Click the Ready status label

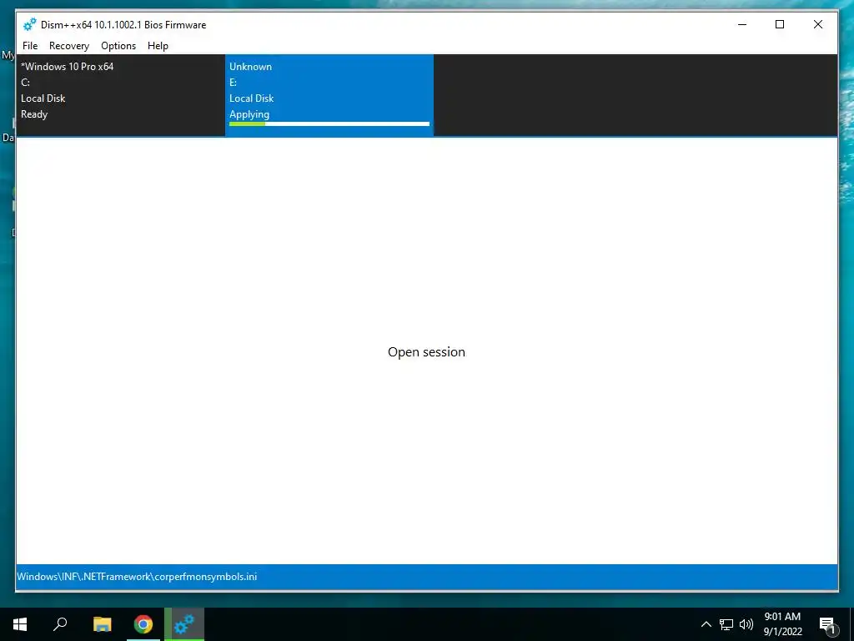(34, 114)
